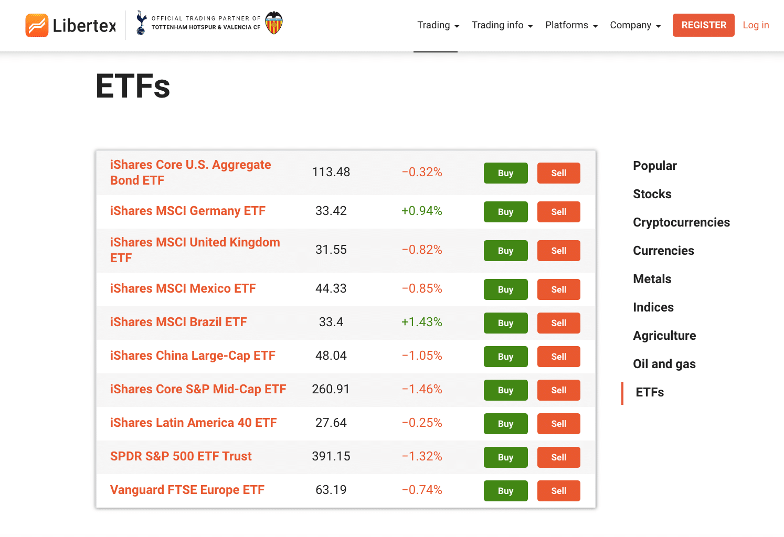784x537 pixels.
Task: Click the ETFs page heading
Action: (133, 86)
